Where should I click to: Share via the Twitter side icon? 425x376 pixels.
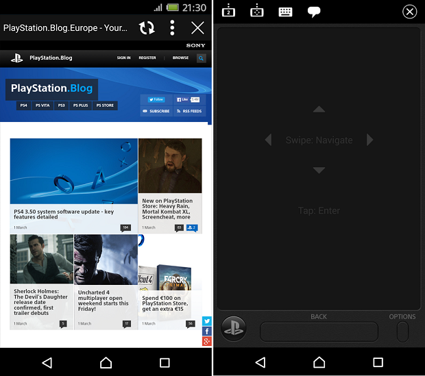(207, 321)
